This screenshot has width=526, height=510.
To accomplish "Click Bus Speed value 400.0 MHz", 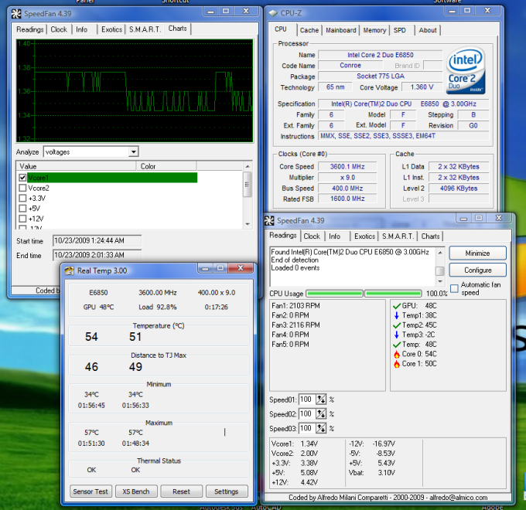I will pyautogui.click(x=347, y=189).
